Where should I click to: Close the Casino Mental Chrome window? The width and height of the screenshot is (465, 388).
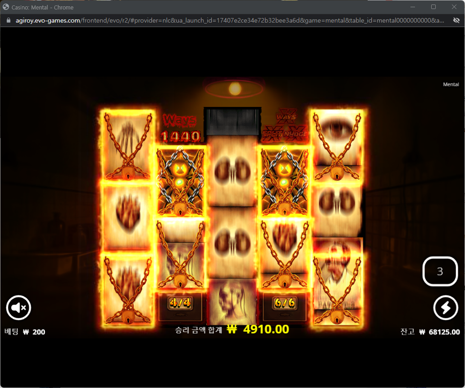(x=454, y=7)
